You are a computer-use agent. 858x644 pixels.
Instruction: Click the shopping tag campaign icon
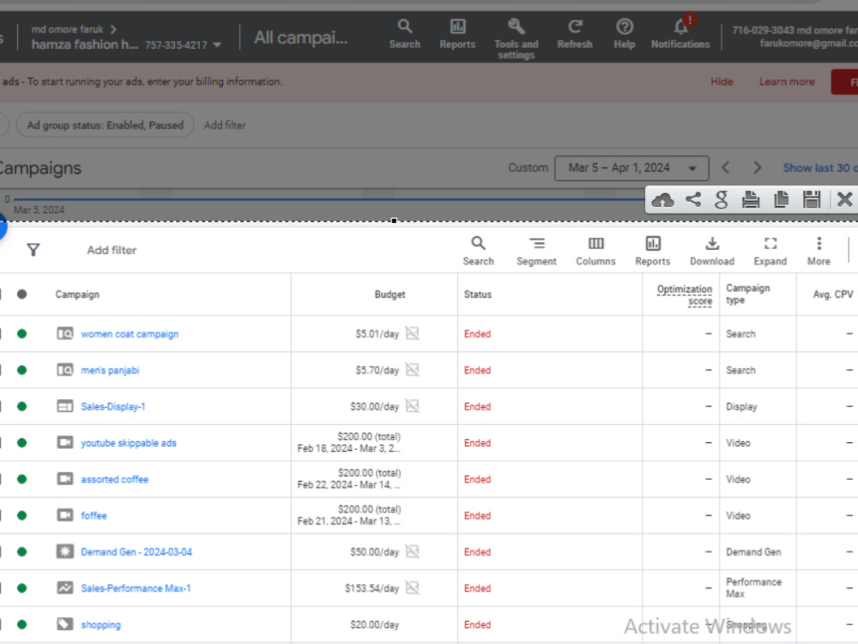pos(65,624)
